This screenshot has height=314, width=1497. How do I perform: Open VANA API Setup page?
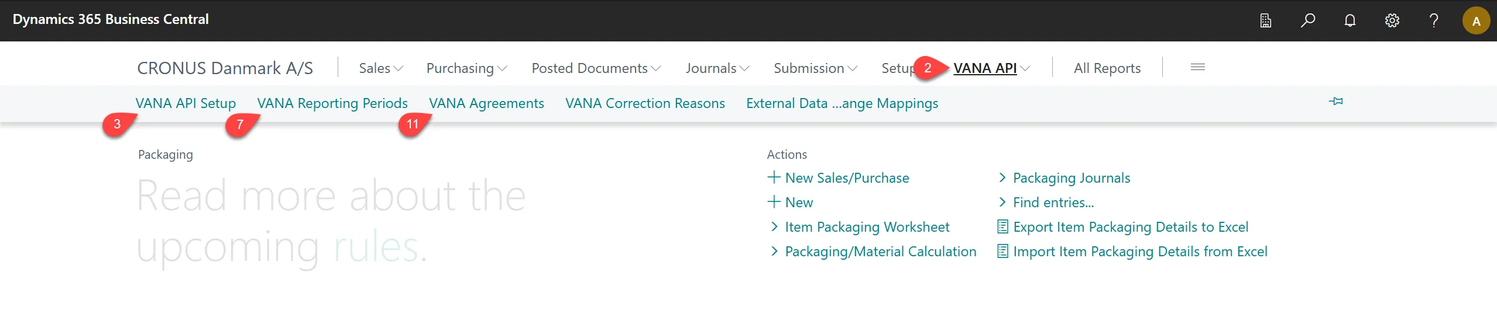[x=186, y=103]
